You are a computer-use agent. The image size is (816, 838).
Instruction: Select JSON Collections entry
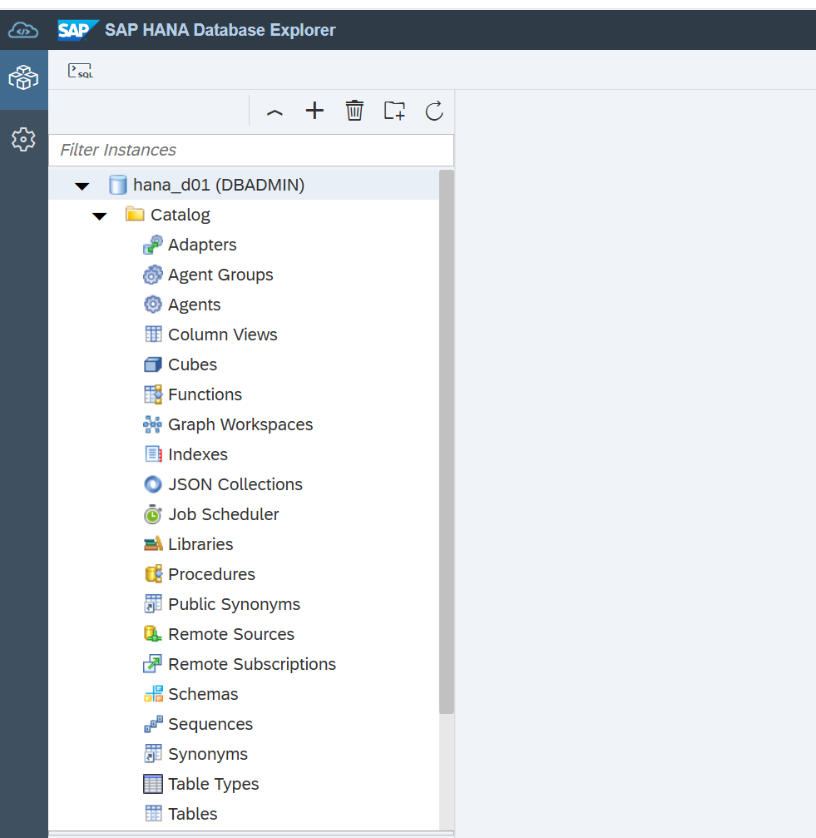tap(235, 484)
